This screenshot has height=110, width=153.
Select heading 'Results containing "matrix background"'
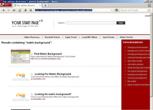pos(27,43)
